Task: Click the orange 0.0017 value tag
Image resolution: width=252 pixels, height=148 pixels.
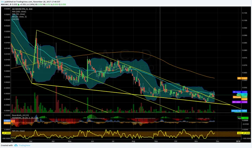Action: pos(7,123)
